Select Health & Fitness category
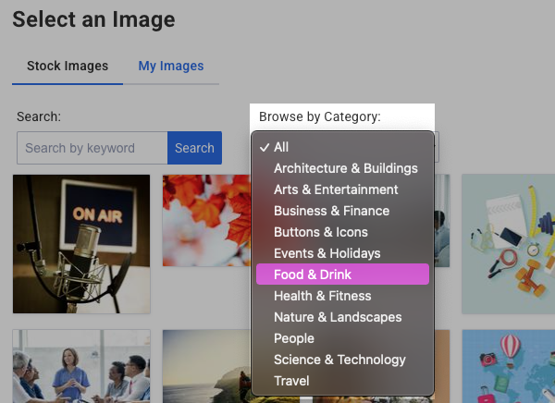The image size is (555, 403). [322, 296]
